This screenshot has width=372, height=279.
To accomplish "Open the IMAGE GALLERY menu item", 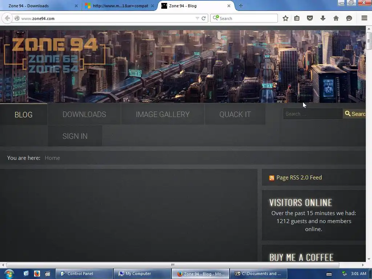I will (x=163, y=114).
